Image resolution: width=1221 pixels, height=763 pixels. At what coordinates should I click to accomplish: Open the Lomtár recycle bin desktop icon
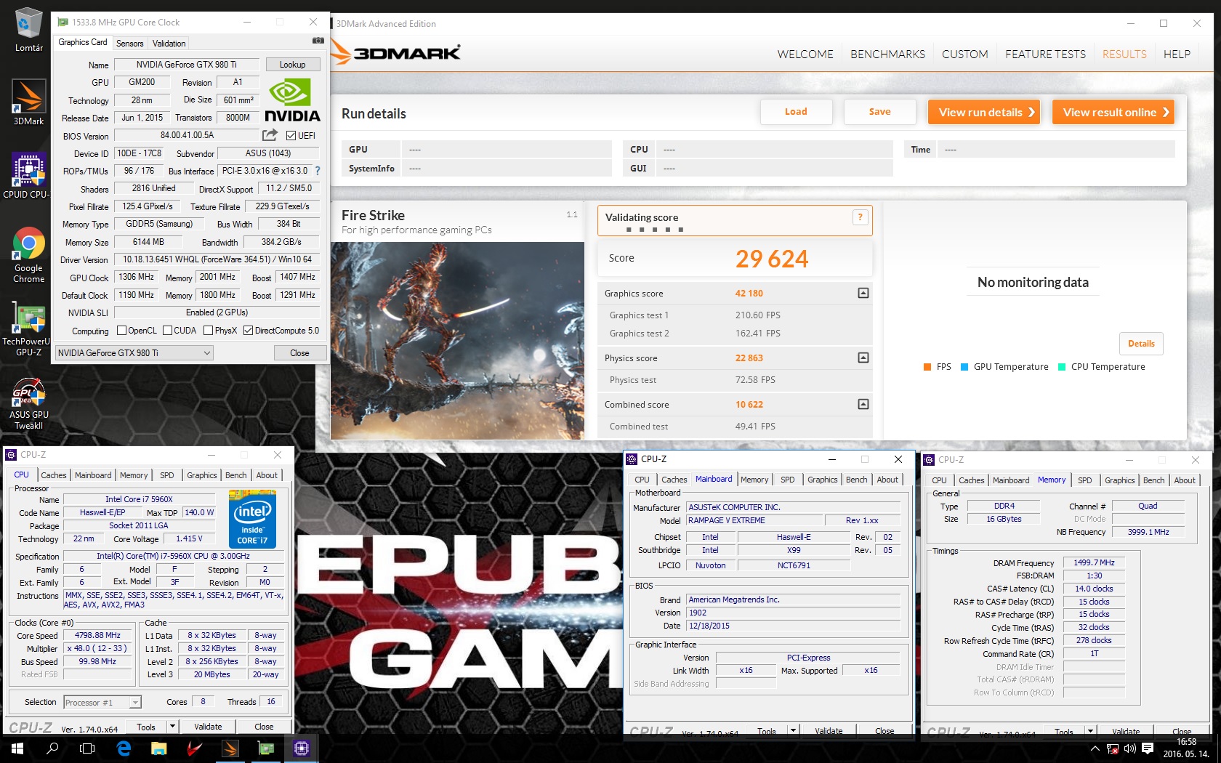pyautogui.click(x=29, y=29)
